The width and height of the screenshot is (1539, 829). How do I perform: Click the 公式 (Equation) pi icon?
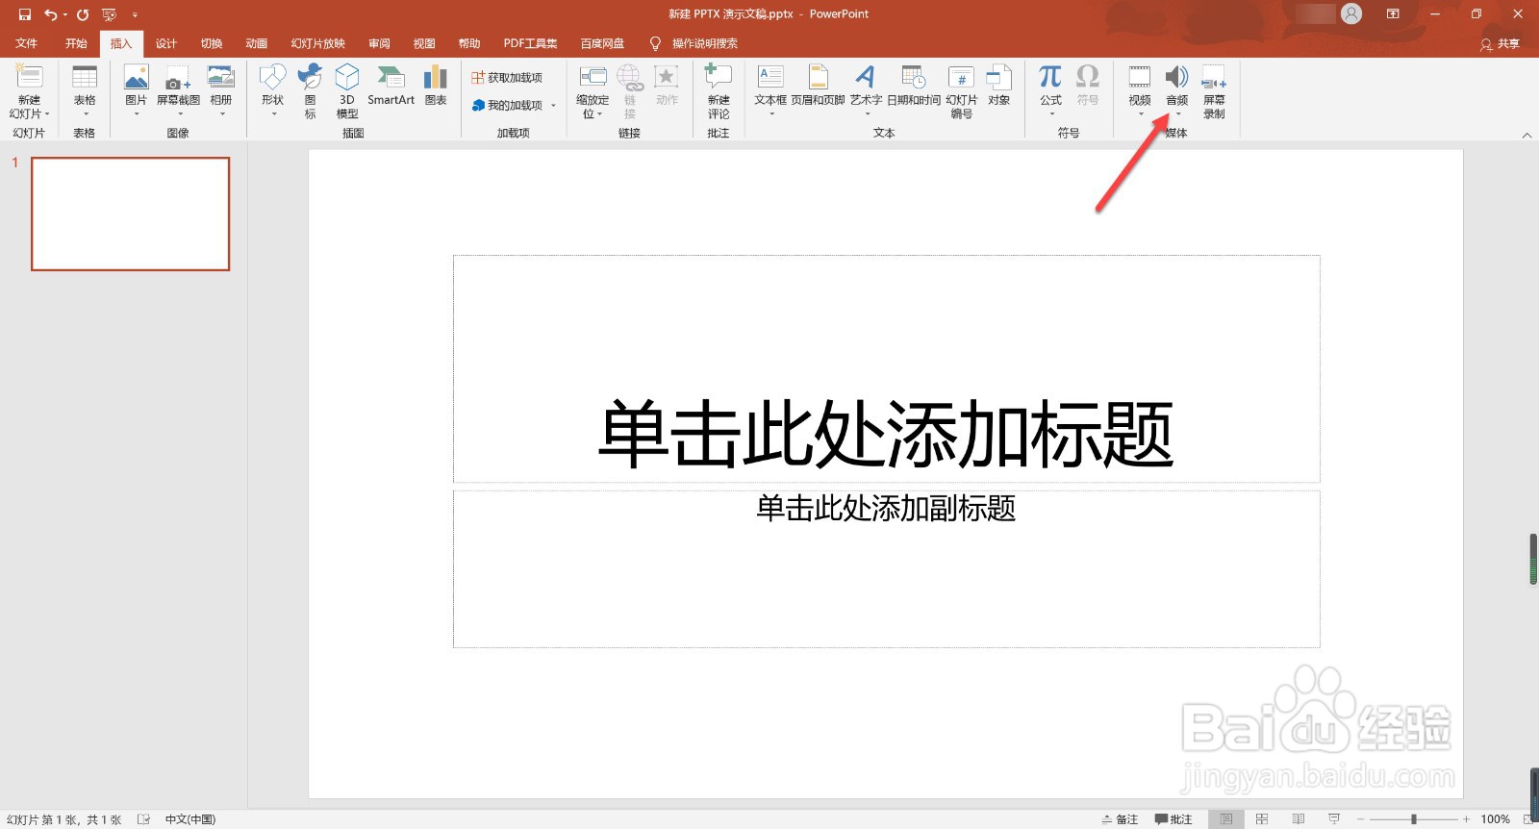(1050, 76)
